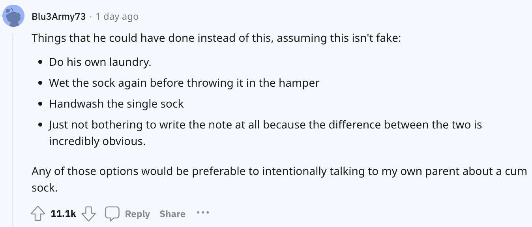Image resolution: width=532 pixels, height=227 pixels.
Task: Expand more actions with the three-dot menu
Action: pos(203,213)
